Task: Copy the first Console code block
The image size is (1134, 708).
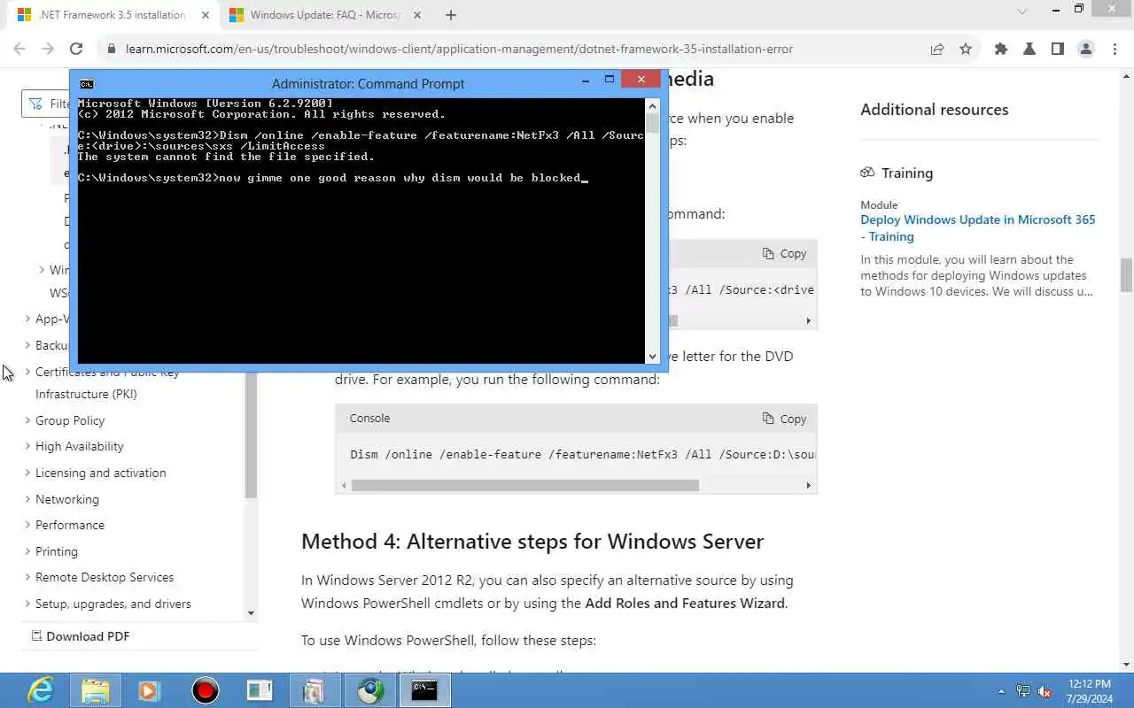Action: (x=784, y=254)
